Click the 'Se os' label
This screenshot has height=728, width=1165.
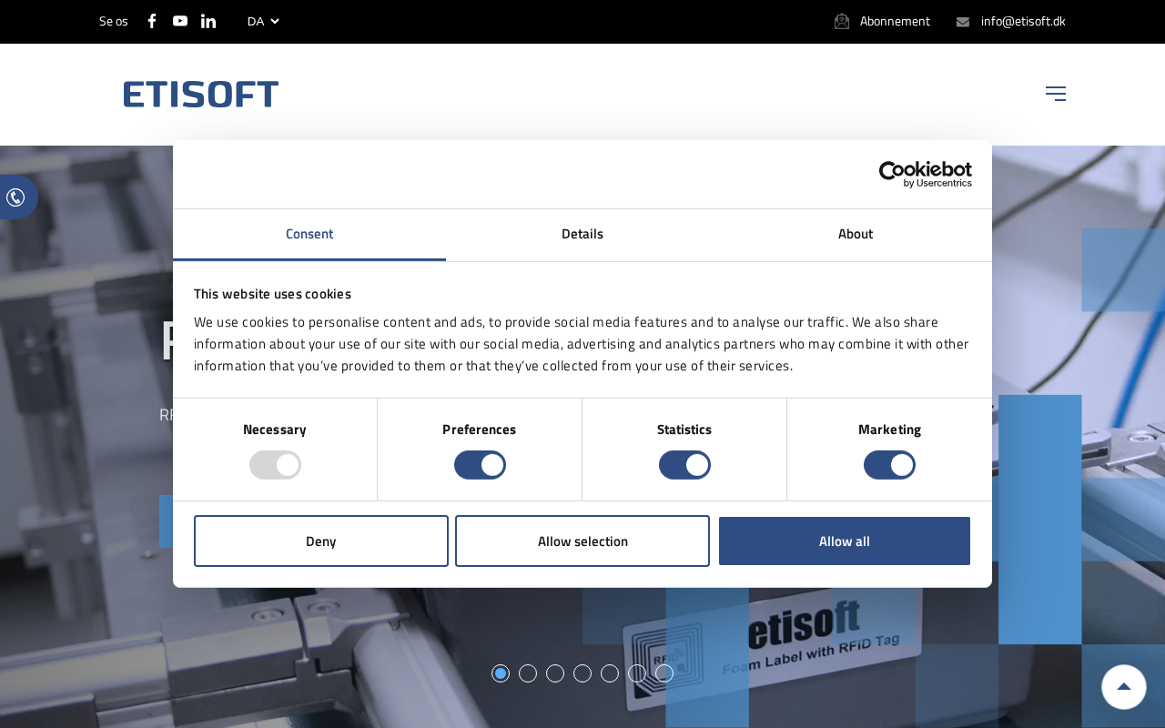114,21
